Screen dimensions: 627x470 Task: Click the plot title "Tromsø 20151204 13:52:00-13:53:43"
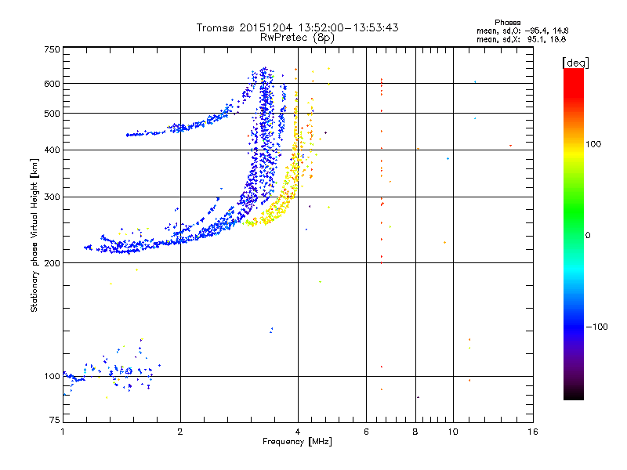(x=297, y=27)
